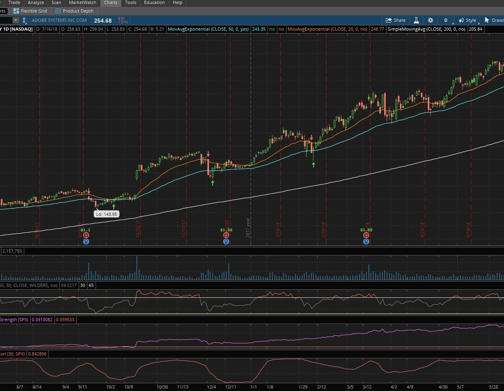Click the 2017 year marker line
504x391 pixels.
tap(249, 228)
